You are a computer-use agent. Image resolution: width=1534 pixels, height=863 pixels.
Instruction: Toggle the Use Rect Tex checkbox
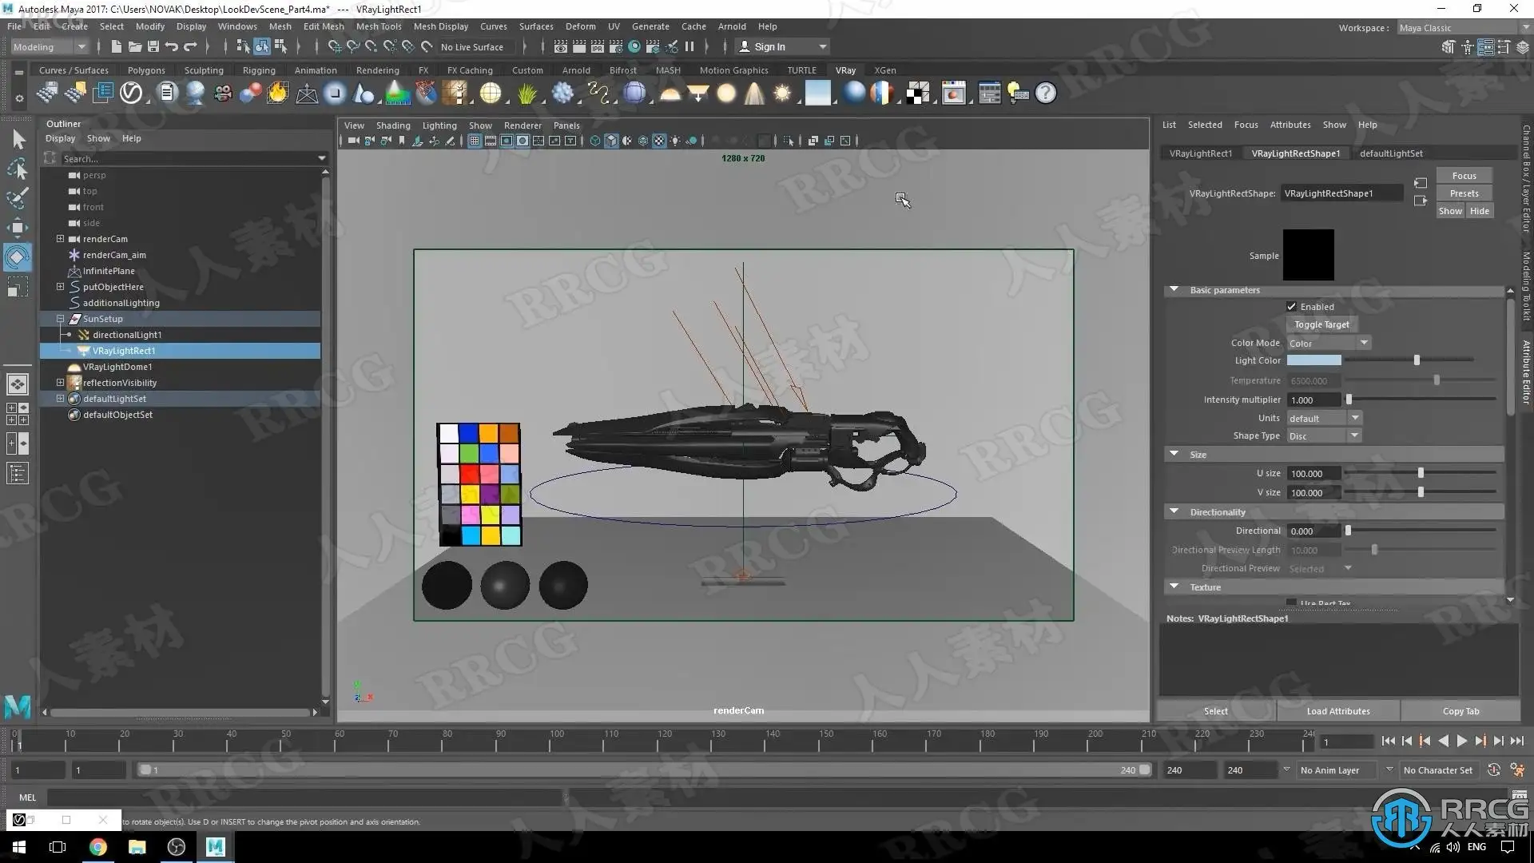click(1291, 603)
